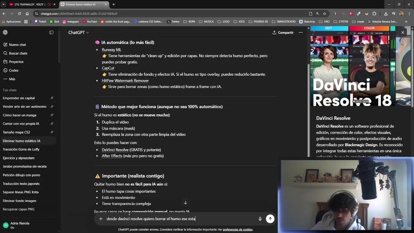Open the extensions puzzle icon
This screenshot has height=233, width=414.
pyautogui.click(x=374, y=14)
